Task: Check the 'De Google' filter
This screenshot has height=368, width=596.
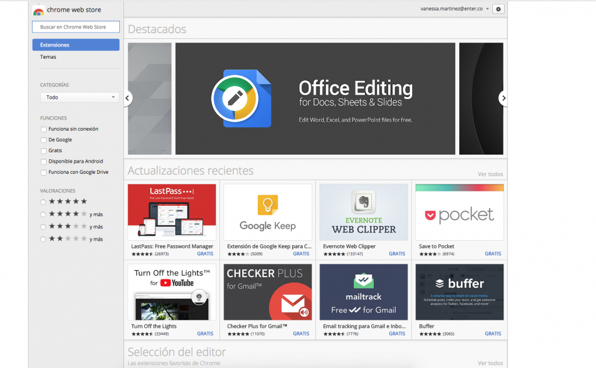Action: 44,140
